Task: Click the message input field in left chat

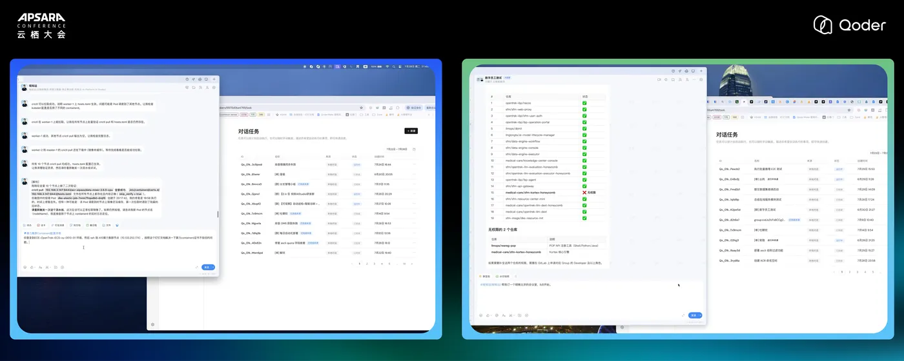Action: coord(119,250)
